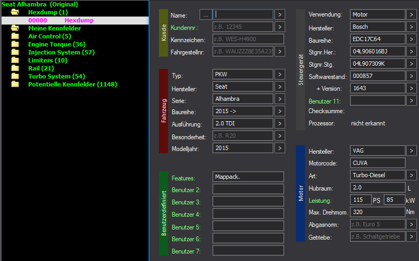Screen dimensions: 419x261
Task: Open the Injection System (57) tree entry
Action: click(x=61, y=52)
